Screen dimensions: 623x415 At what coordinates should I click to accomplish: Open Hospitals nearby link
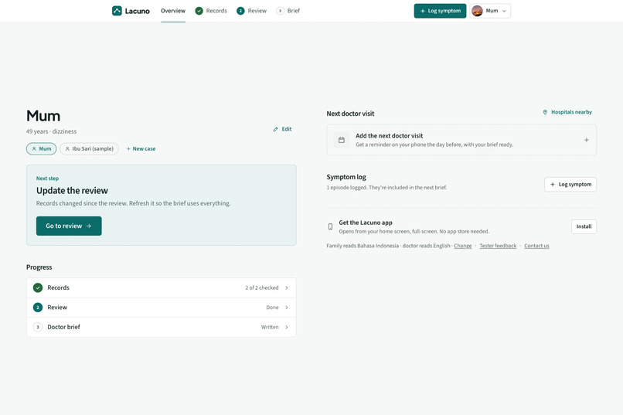(x=567, y=112)
